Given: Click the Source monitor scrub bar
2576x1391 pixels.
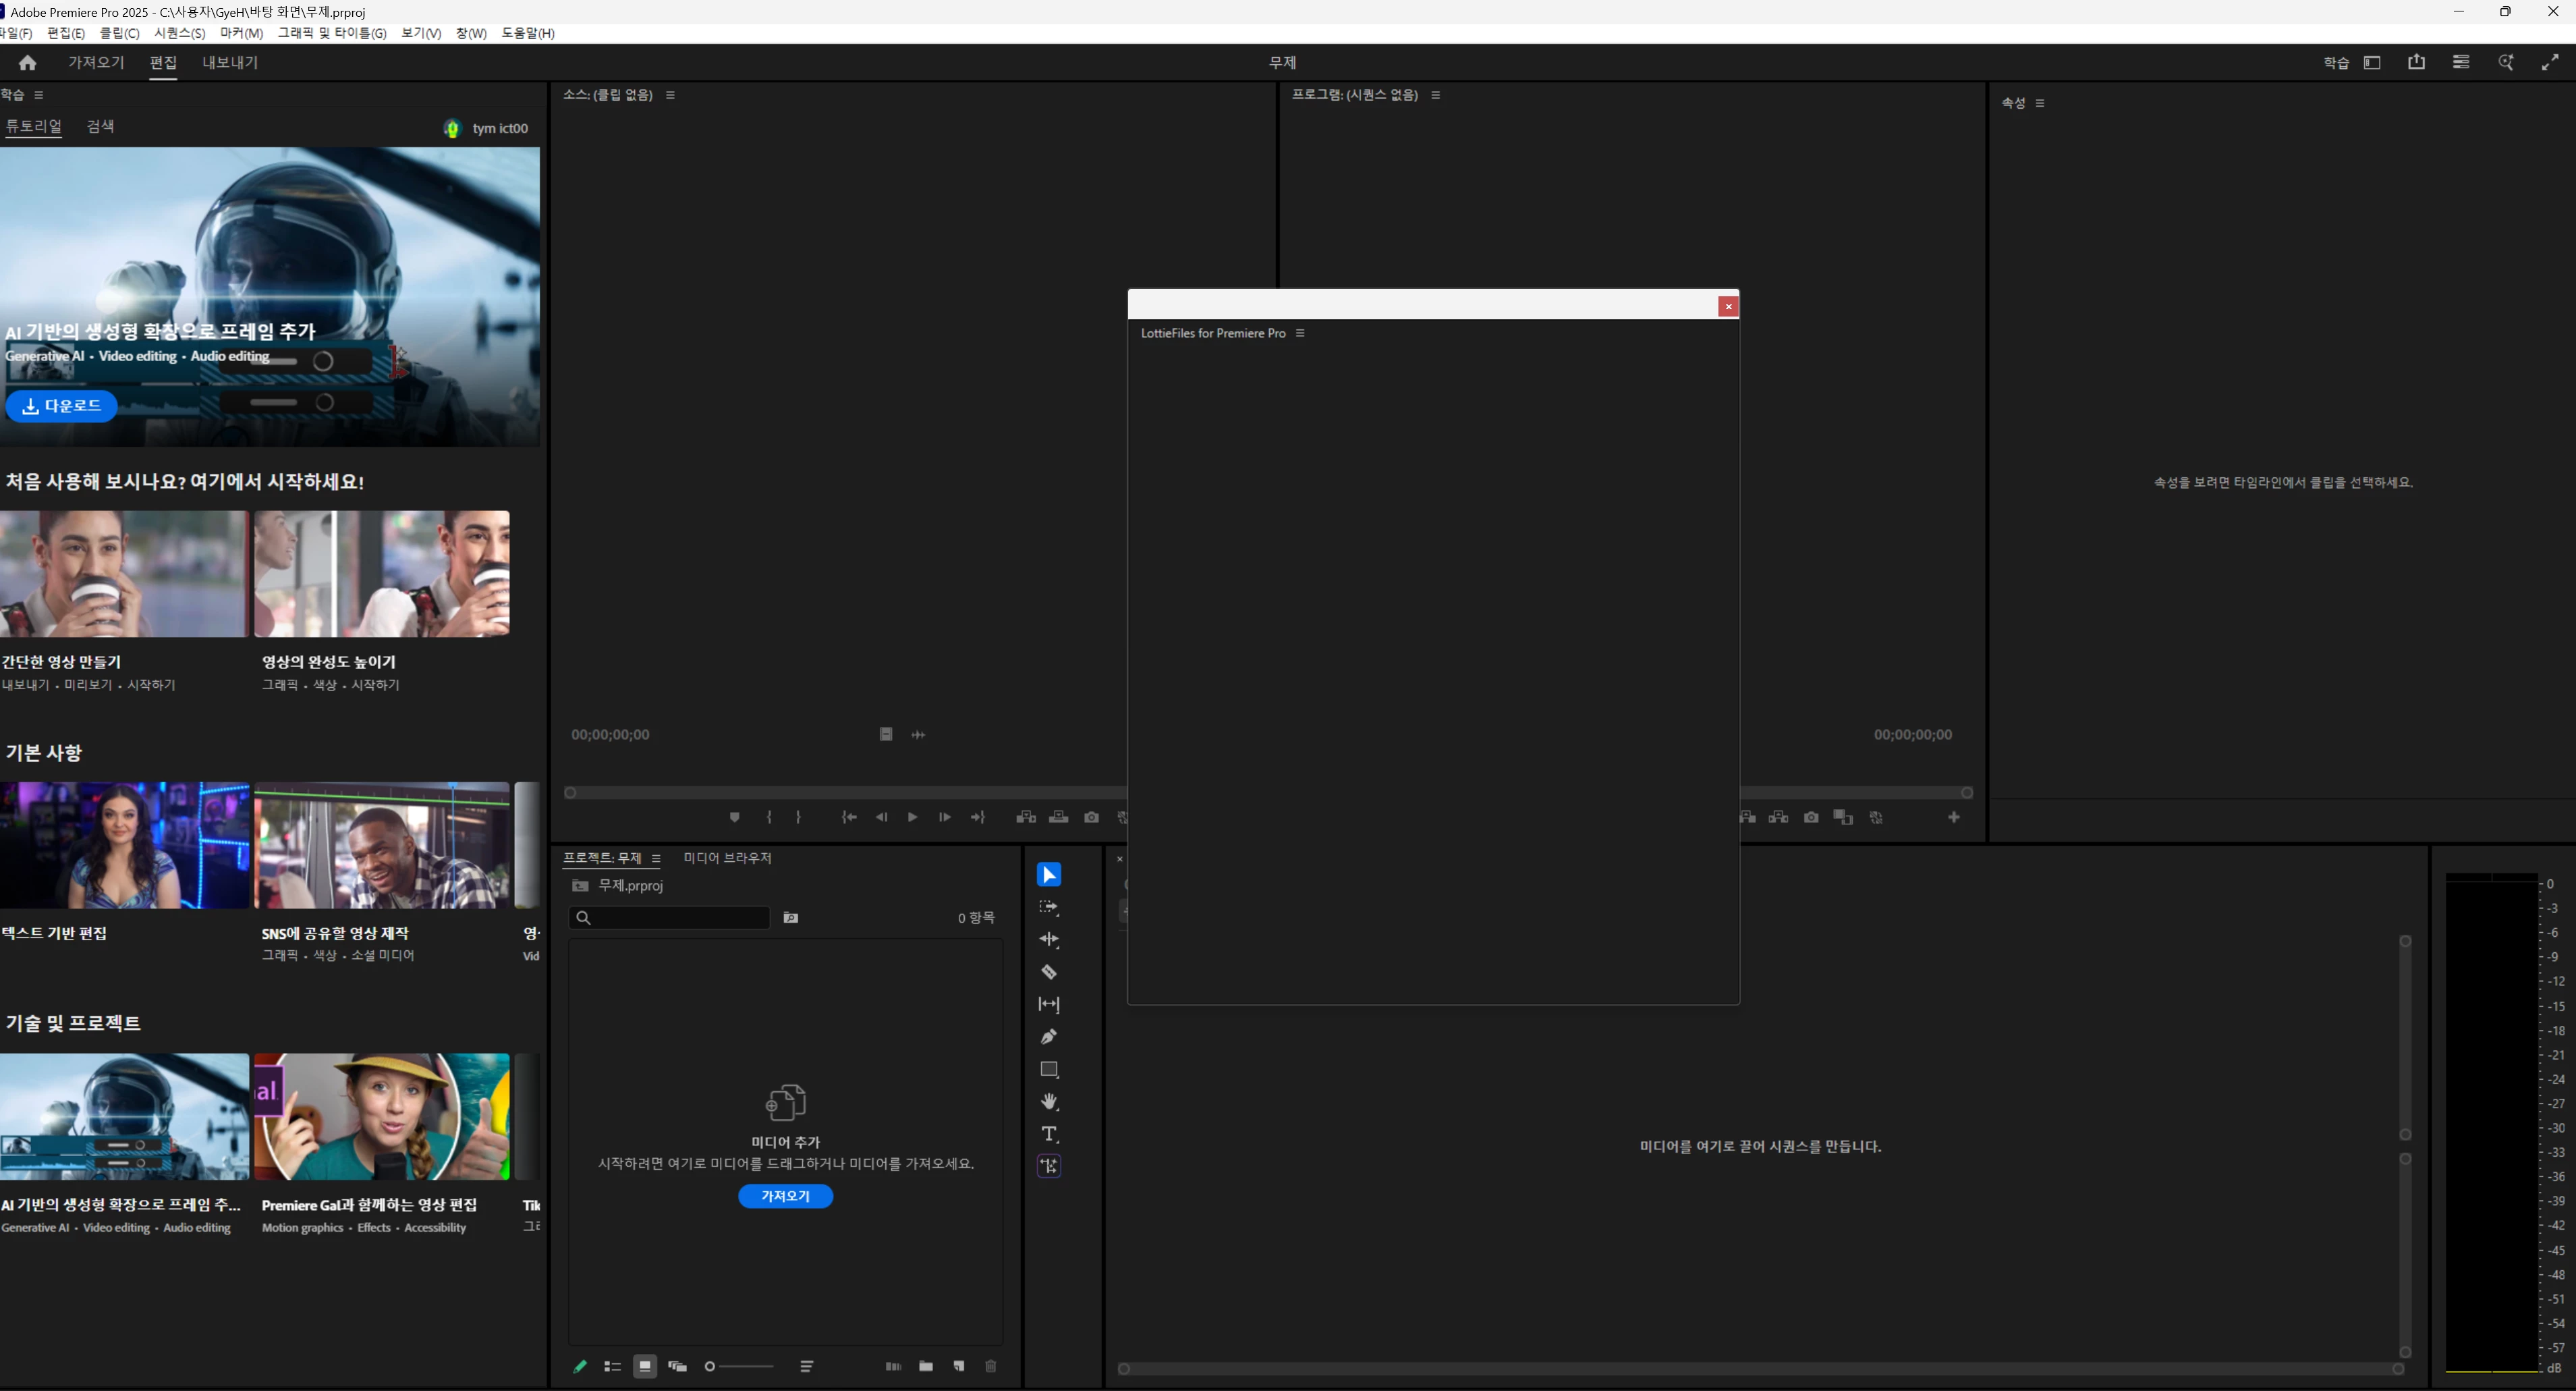Looking at the screenshot, I should point(846,793).
